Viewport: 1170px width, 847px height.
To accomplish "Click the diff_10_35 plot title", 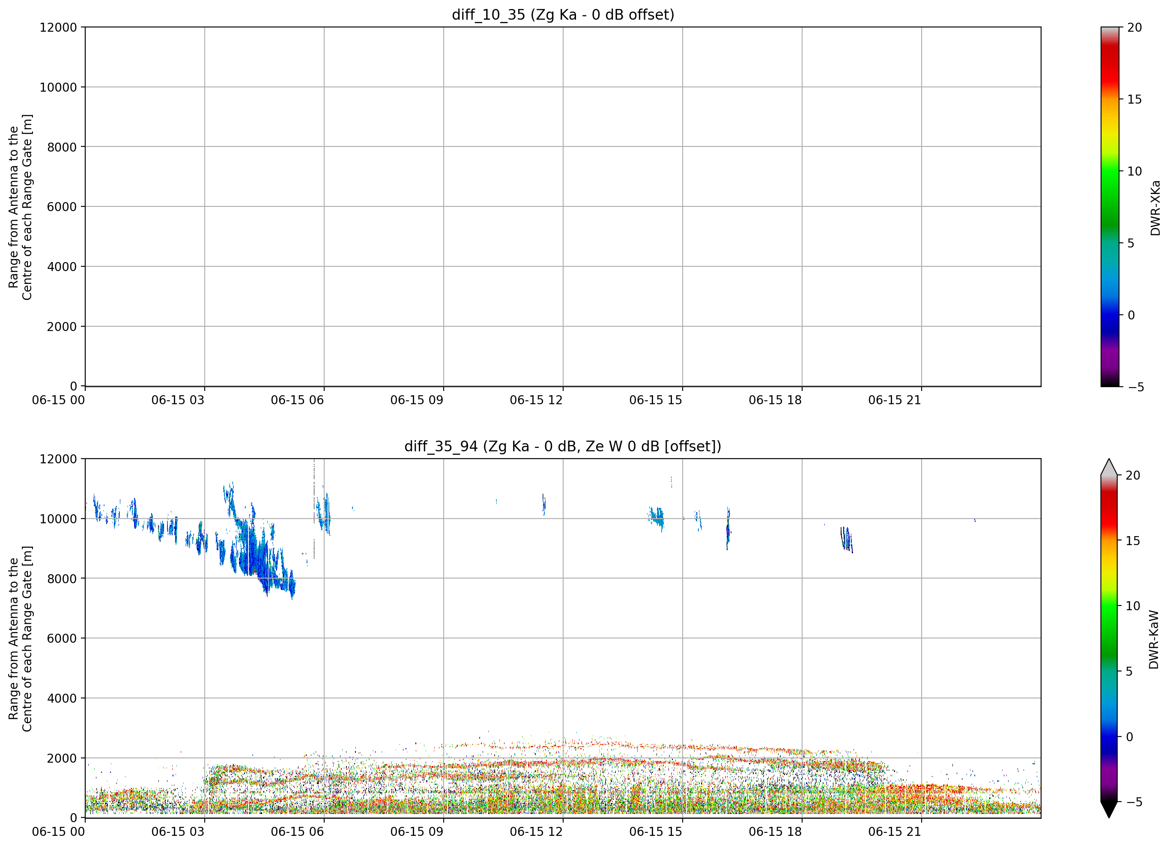I will [563, 15].
